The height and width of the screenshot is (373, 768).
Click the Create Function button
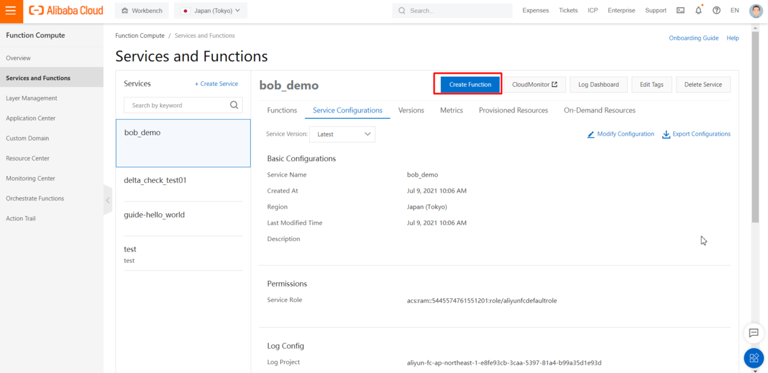click(470, 84)
